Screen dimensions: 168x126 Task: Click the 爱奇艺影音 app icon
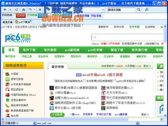[8, 79]
